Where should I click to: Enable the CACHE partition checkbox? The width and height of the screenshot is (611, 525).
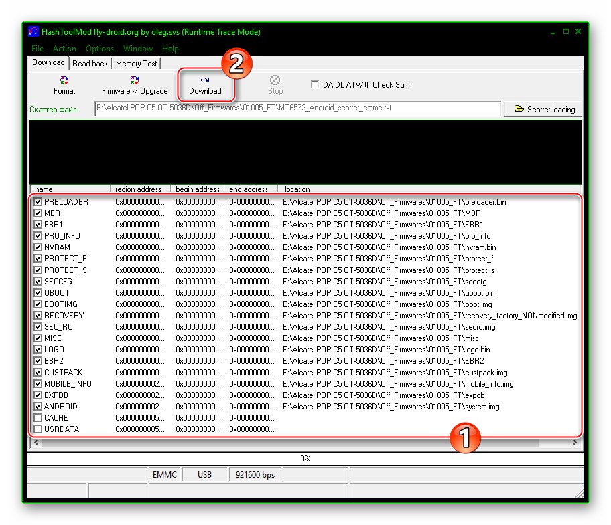[38, 418]
